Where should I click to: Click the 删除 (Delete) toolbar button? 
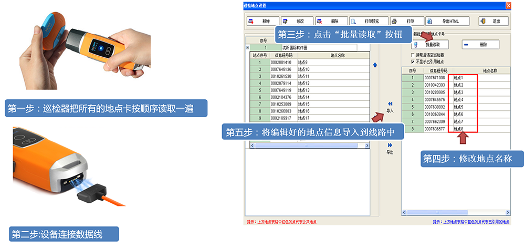(330, 22)
